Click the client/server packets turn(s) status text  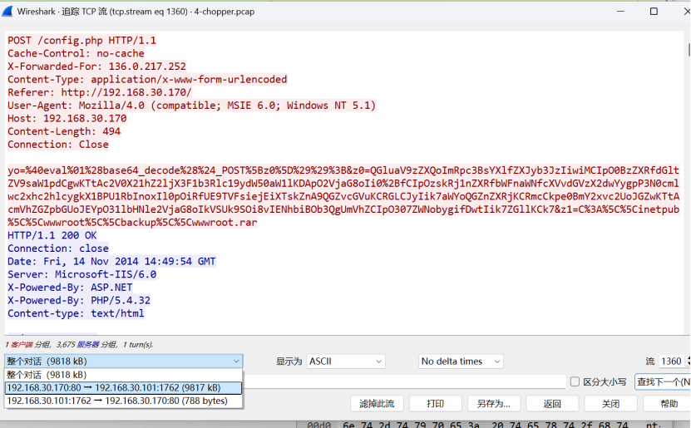(x=79, y=344)
